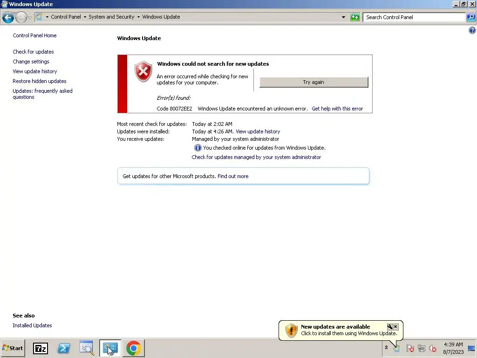Screen dimensions: 477x358
Task: Click the shield icon in updates balloon
Action: 291,330
